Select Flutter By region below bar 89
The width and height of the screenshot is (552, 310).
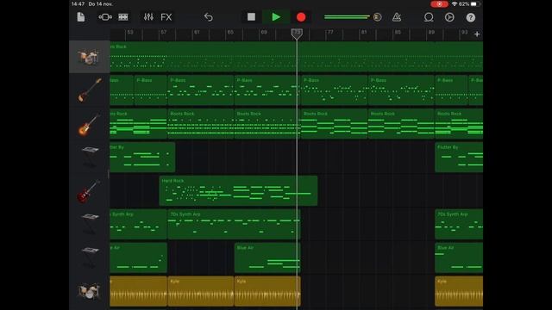(x=459, y=157)
